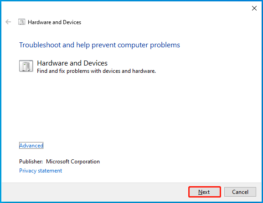Cancel the Hardware and Devices troubleshooter
The height and width of the screenshot is (203, 263).
(x=240, y=192)
